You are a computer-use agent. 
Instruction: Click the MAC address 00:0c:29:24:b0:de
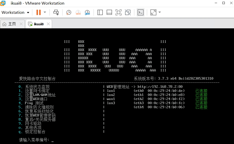pos(165,91)
